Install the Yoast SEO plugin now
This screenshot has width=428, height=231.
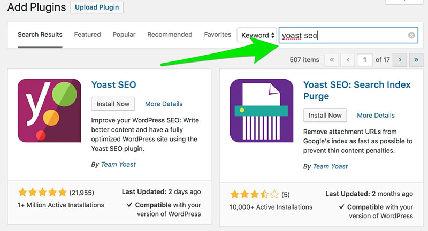[113, 104]
